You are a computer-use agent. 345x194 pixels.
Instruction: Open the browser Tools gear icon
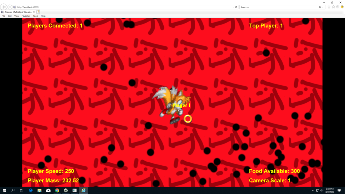[x=338, y=7]
